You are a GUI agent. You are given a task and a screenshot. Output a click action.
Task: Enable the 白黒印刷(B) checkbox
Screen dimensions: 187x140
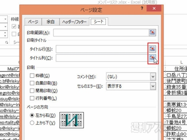[32, 83]
